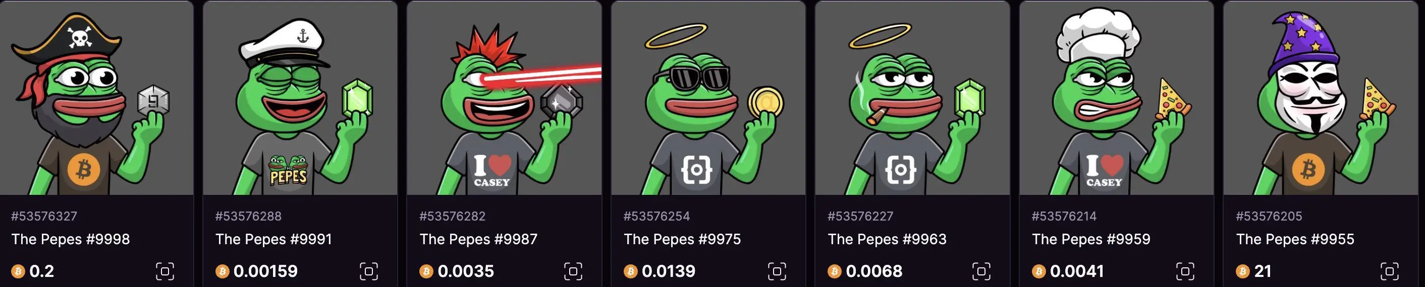Click the scan icon on Pepes #9975 card

click(x=777, y=271)
